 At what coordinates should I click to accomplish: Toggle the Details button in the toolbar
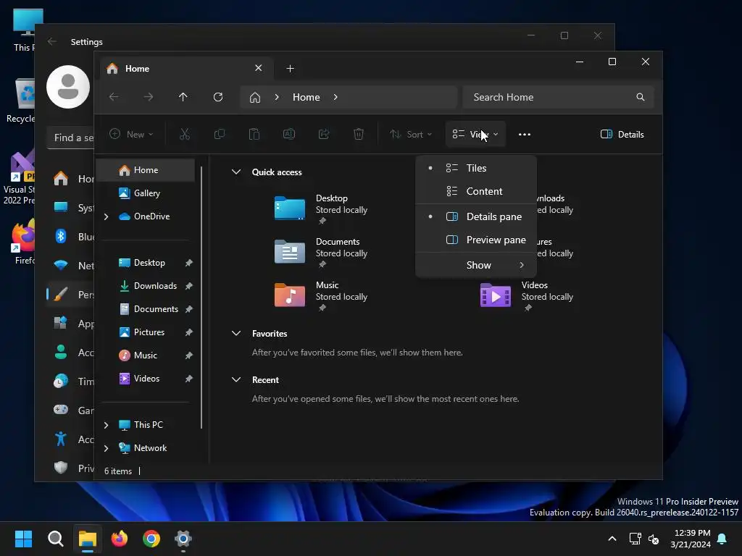click(x=622, y=134)
